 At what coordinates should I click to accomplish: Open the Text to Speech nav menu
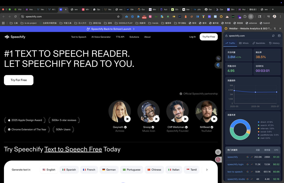79,37
